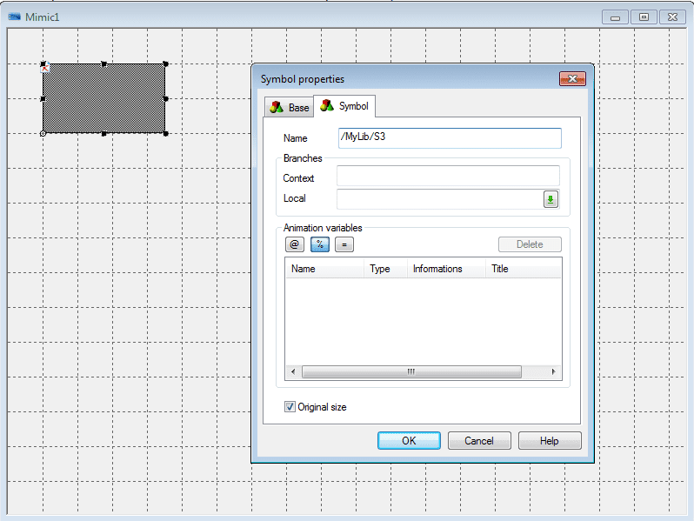Viewport: 694px width, 521px height.
Task: Switch to the Base tab
Action: point(290,107)
